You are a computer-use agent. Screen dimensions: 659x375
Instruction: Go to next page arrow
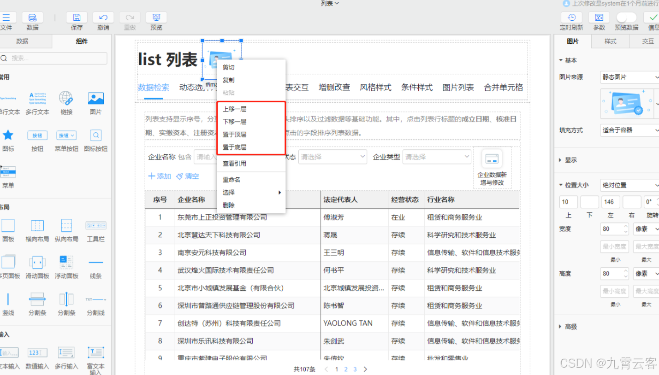click(x=365, y=369)
